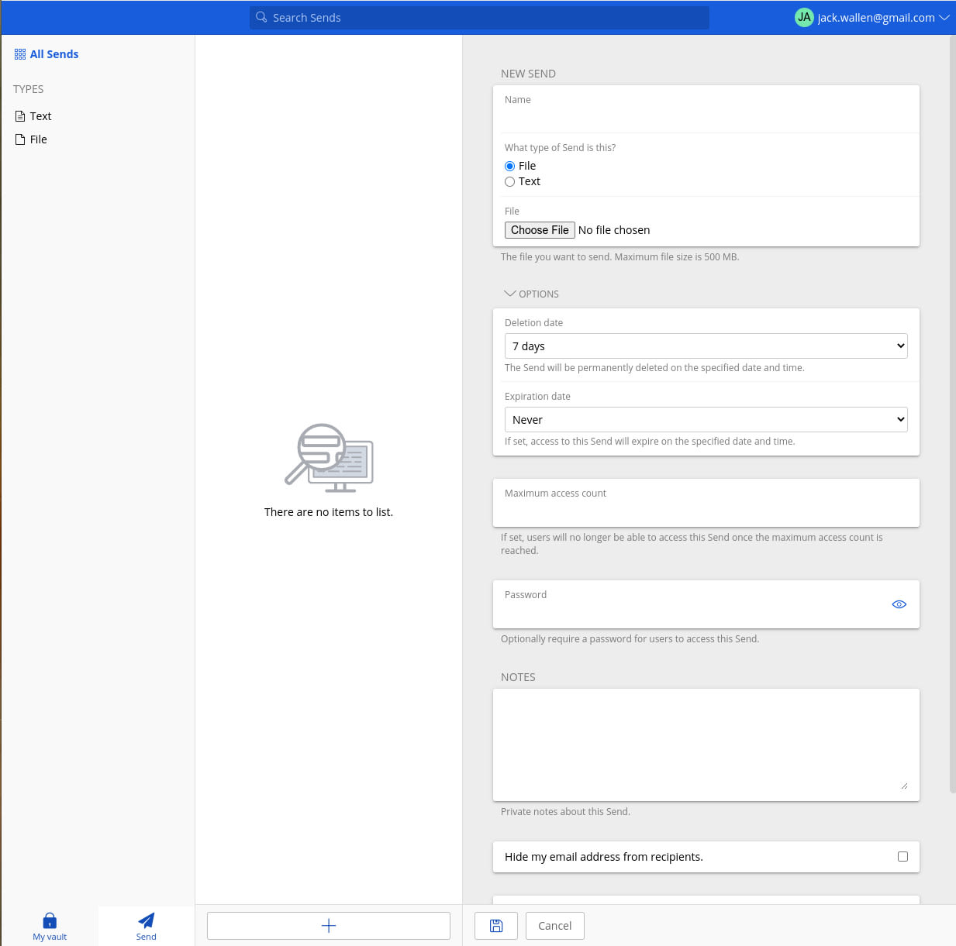956x946 pixels.
Task: Click the Choose File button
Action: point(540,230)
